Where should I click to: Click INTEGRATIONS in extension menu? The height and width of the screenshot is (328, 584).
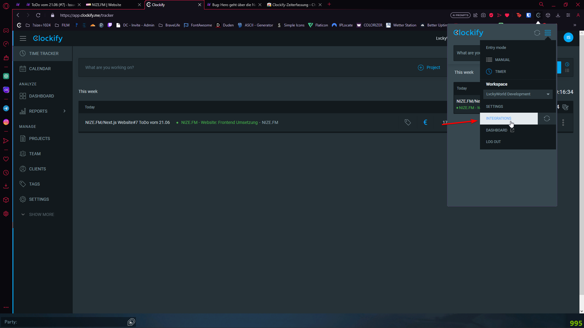[x=499, y=118]
